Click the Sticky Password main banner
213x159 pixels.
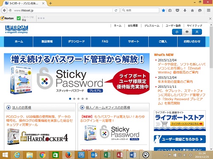(77, 74)
